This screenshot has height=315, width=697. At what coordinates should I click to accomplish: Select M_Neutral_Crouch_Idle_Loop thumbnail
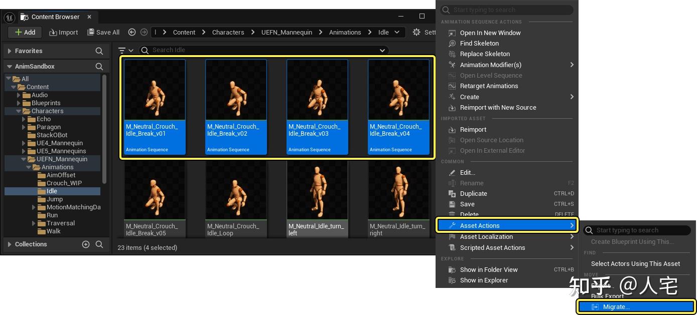click(x=236, y=191)
